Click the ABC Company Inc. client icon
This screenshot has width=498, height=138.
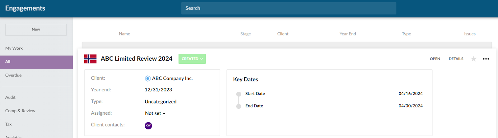click(x=148, y=79)
